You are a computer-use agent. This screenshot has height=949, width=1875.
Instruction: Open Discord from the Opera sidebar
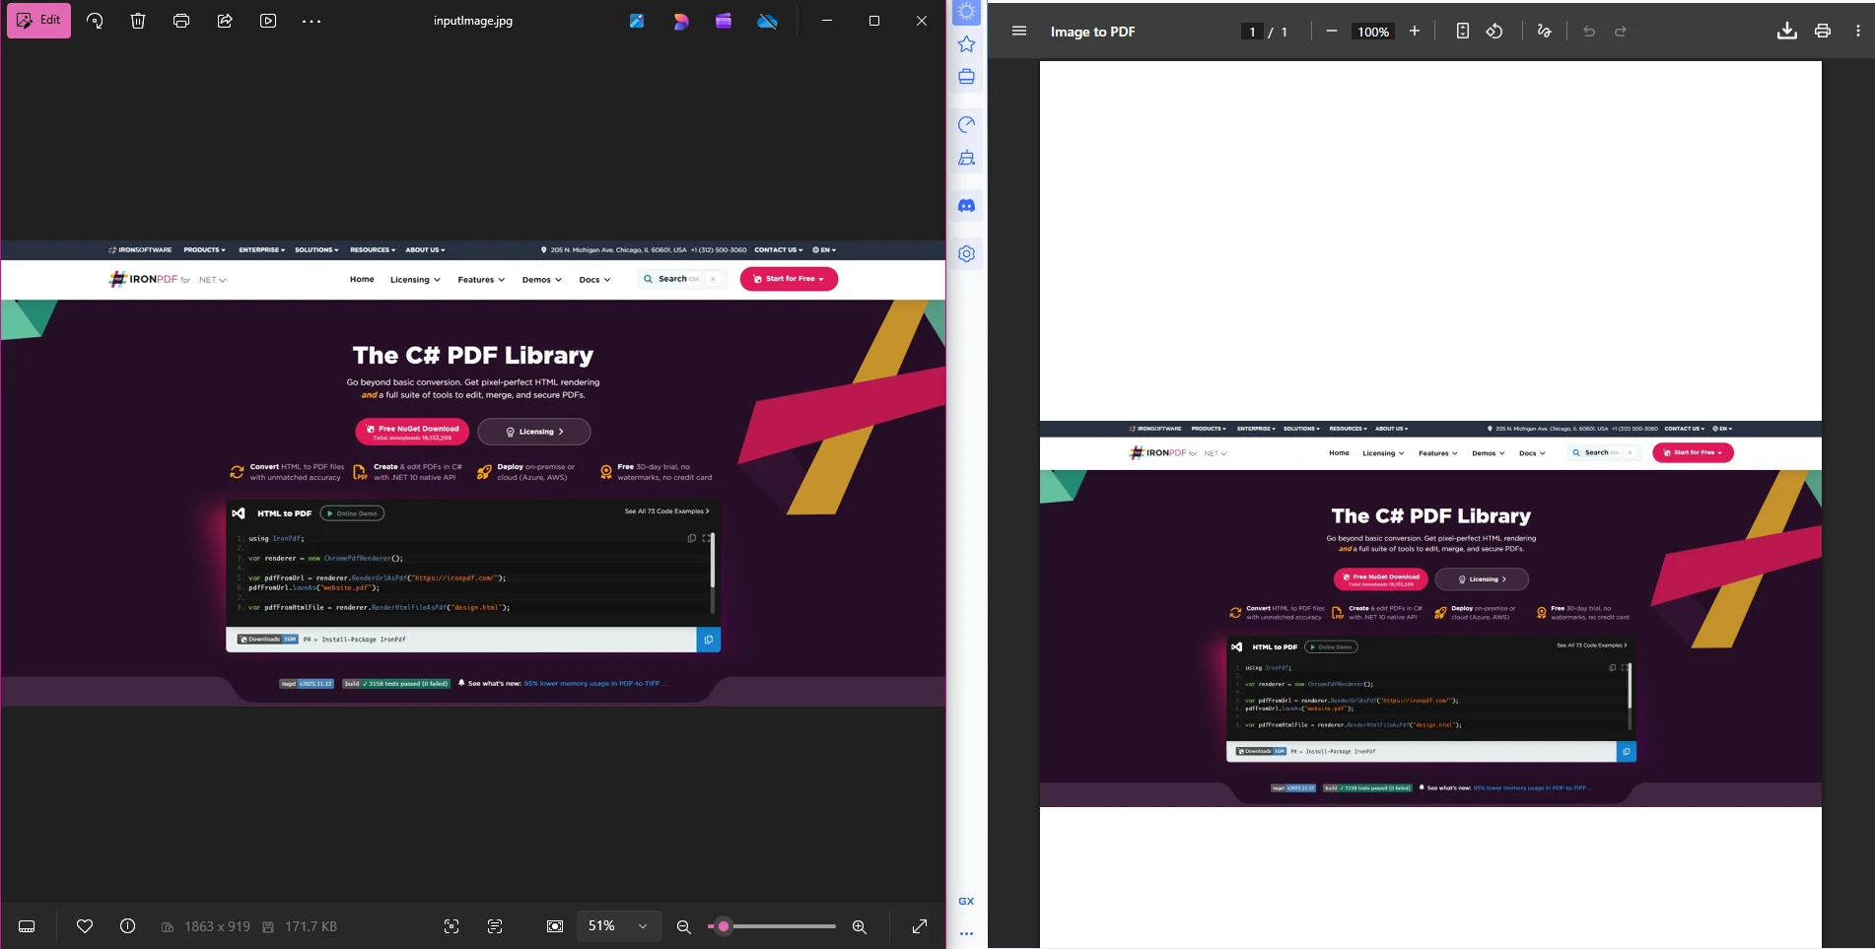point(966,205)
